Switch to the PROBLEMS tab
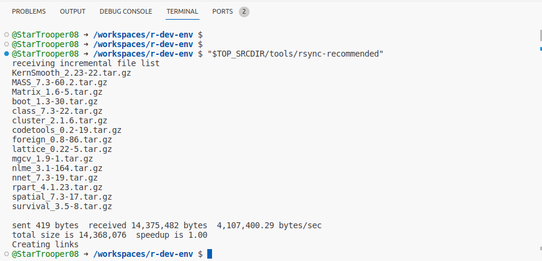The image size is (542, 261). 29,11
